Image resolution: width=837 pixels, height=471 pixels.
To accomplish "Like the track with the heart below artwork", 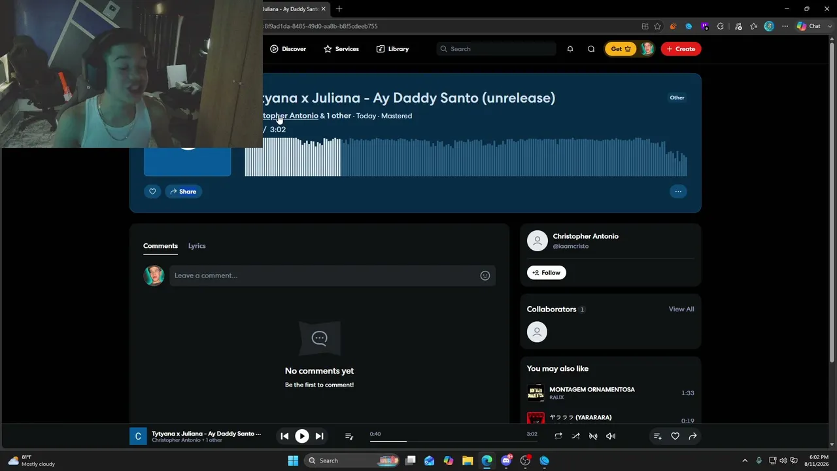I will (x=152, y=192).
